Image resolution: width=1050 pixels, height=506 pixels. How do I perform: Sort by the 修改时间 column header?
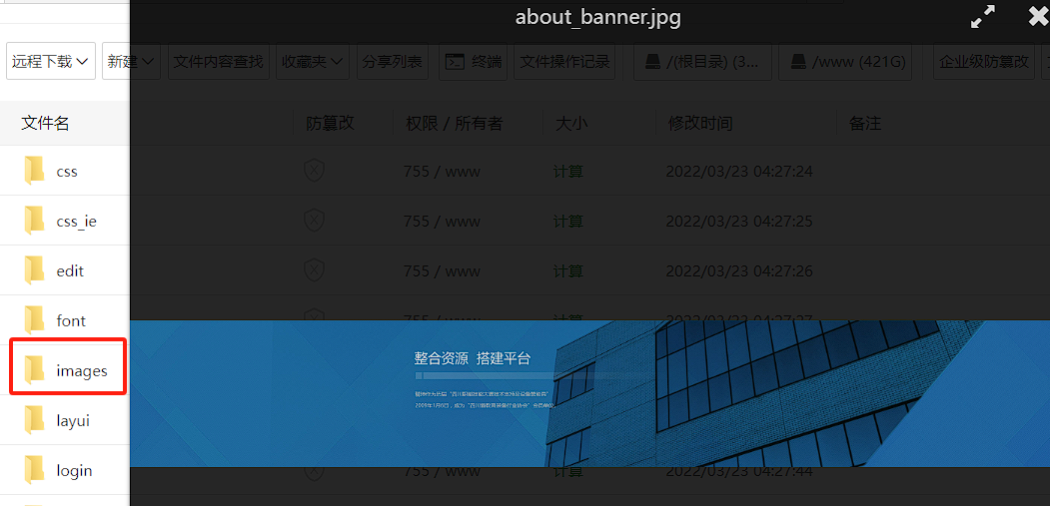coord(700,123)
